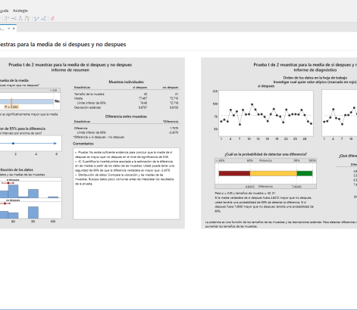The height and width of the screenshot is (310, 357).
Task: Click the yellow segment of the power bar
Action: coord(274,173)
